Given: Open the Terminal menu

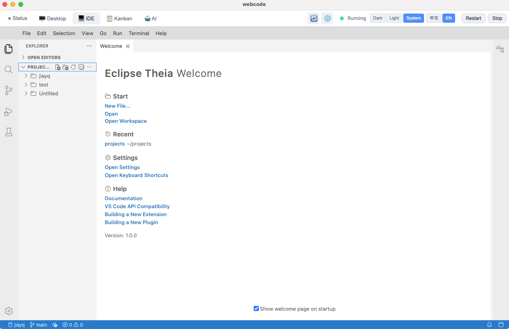Looking at the screenshot, I should click(x=139, y=33).
